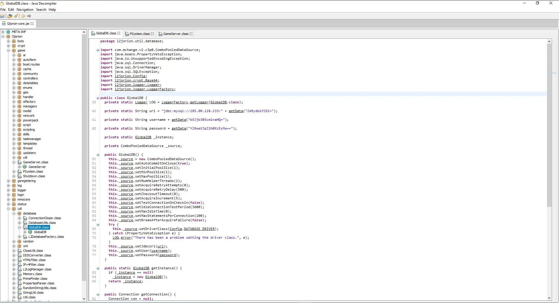Close the PSystem.class editor tab
The width and height of the screenshot is (559, 303).
point(152,34)
